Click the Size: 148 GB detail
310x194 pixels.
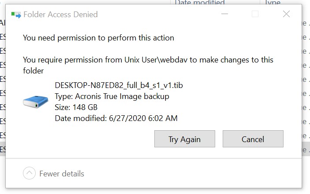[76, 107]
